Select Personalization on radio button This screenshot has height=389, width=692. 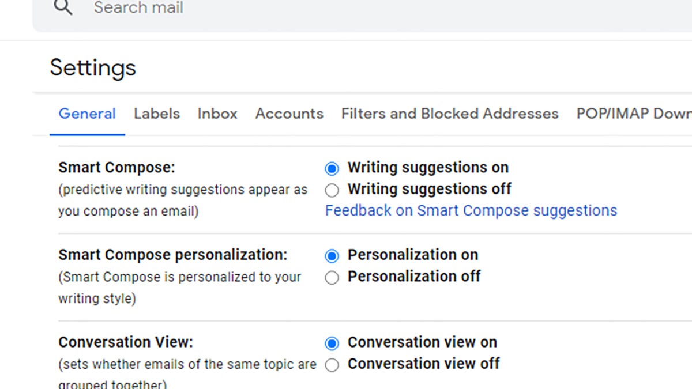[332, 256]
